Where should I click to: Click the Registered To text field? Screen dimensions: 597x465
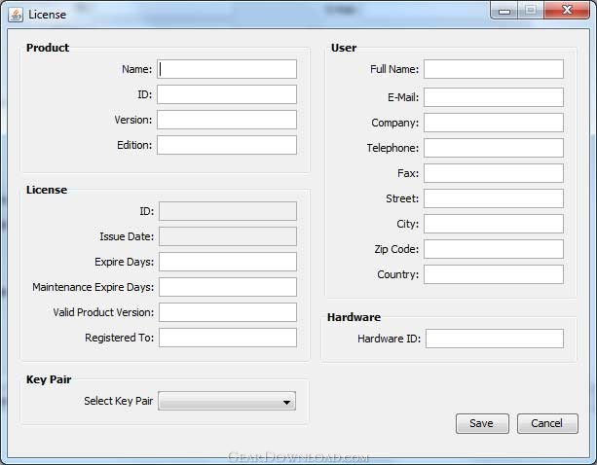[x=227, y=338]
